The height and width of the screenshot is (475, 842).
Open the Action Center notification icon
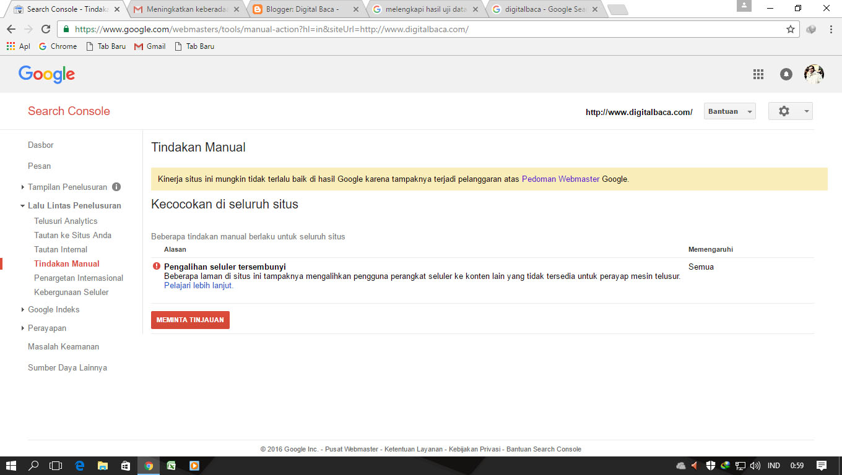click(822, 466)
